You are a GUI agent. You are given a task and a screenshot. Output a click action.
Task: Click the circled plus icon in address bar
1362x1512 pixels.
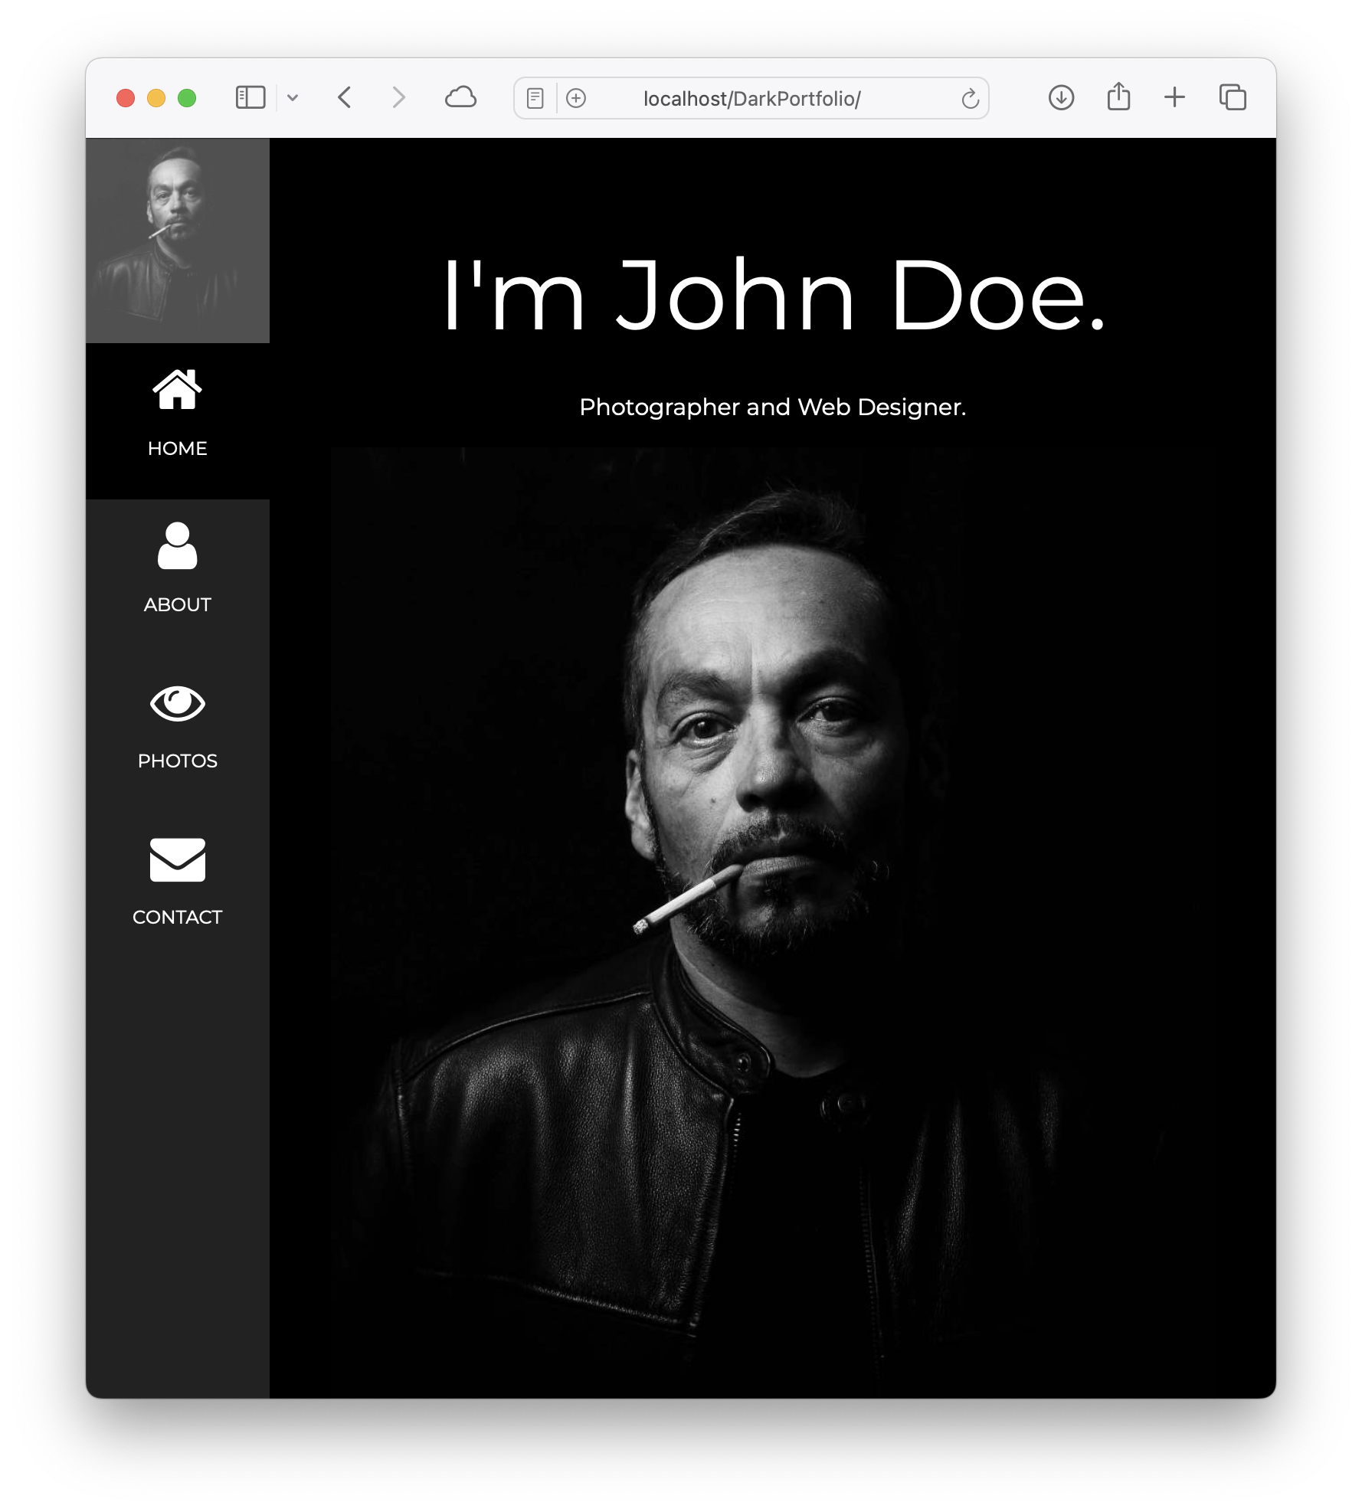coord(576,98)
